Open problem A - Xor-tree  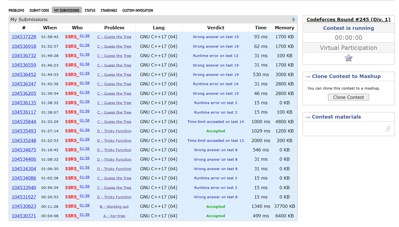(x=114, y=216)
